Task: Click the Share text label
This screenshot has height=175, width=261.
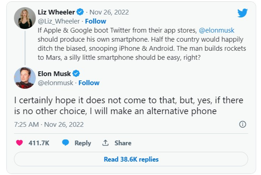Action: click(x=123, y=143)
